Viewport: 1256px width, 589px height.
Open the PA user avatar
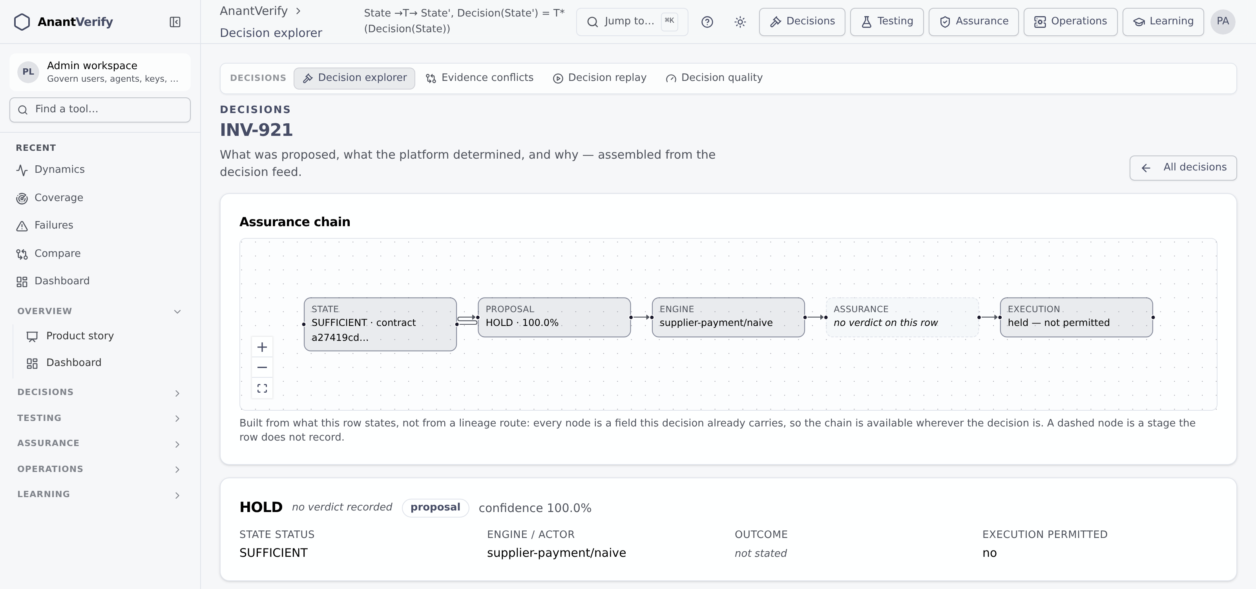(1222, 22)
